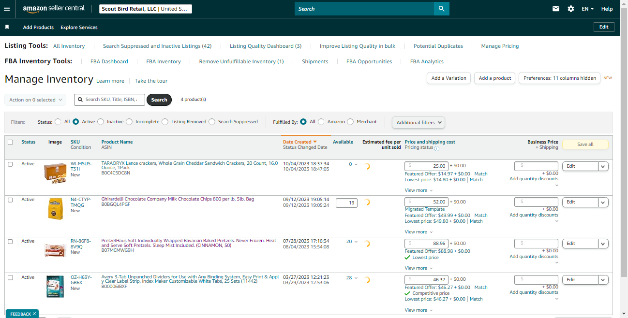Expand View more for Lance crackers pricing

(x=419, y=190)
